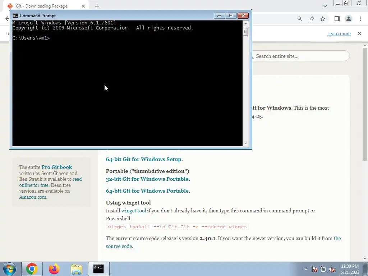The width and height of the screenshot is (368, 276).
Task: Minimize the Command Prompt window
Action: (x=220, y=16)
